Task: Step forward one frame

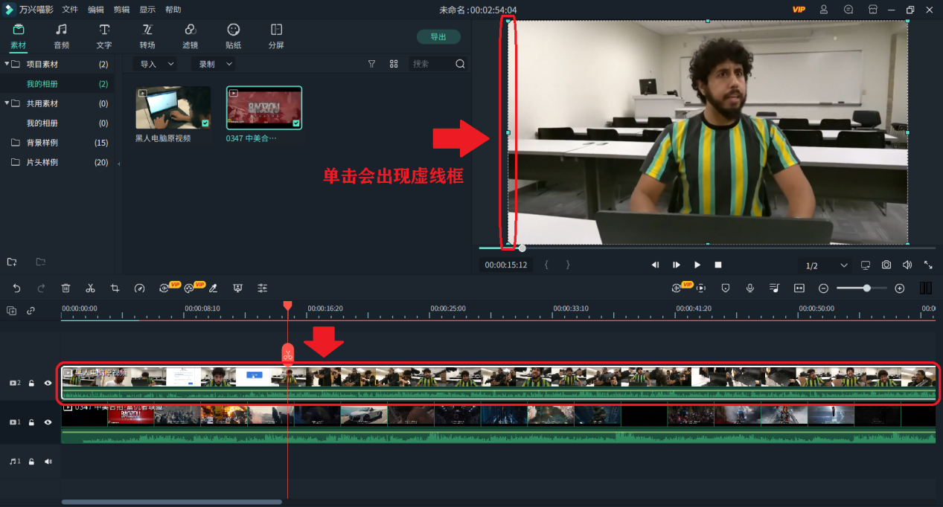Action: click(677, 265)
